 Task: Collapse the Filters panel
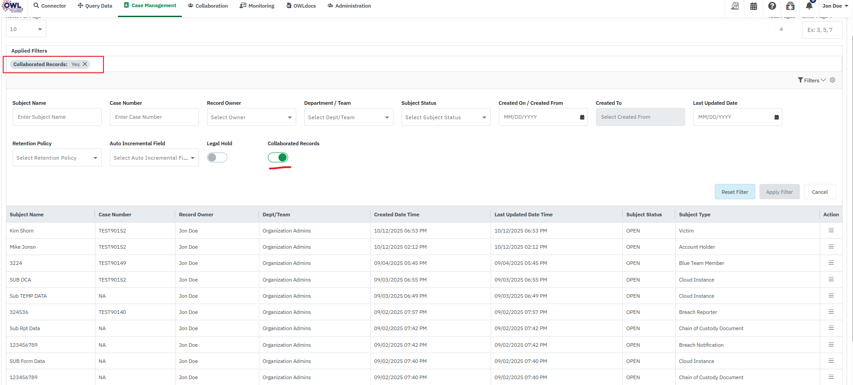pyautogui.click(x=812, y=80)
